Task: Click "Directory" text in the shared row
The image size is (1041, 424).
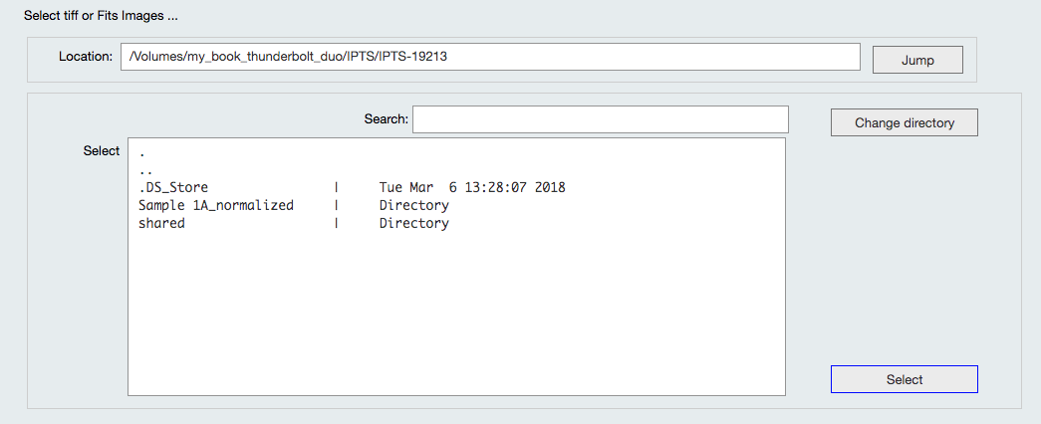Action: [x=413, y=223]
